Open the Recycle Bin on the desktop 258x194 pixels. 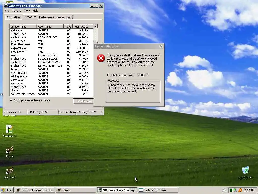point(245,173)
